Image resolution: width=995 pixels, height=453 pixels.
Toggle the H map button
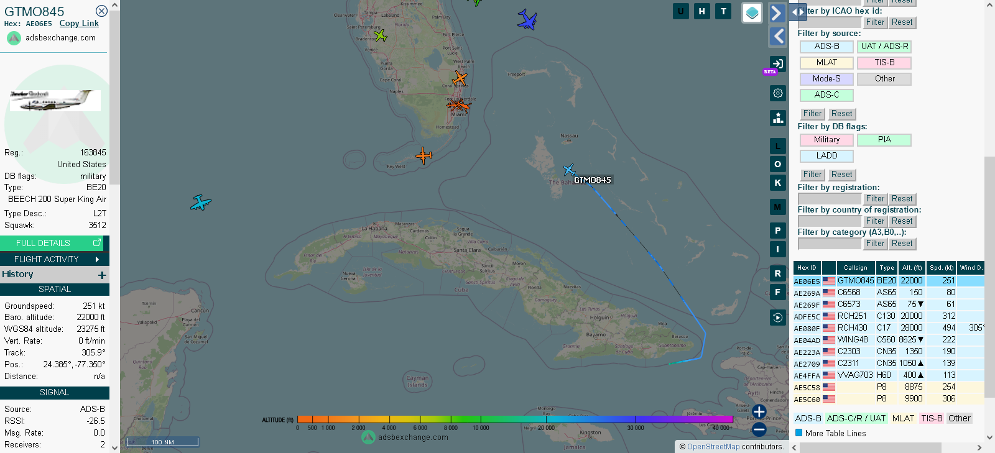702,11
